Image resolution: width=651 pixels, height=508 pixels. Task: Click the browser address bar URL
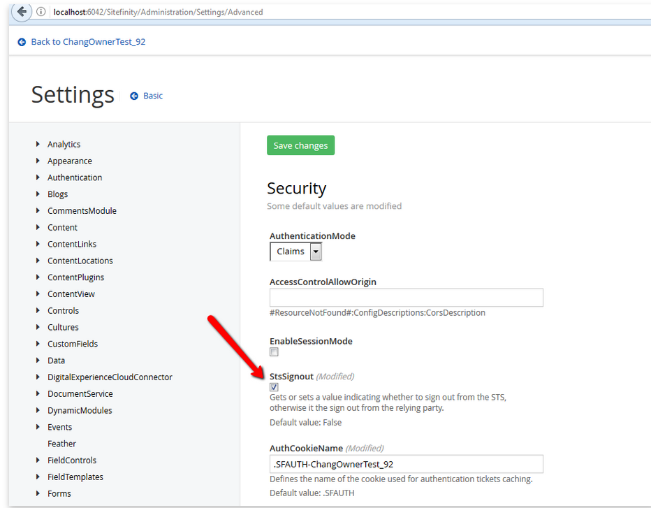click(158, 12)
